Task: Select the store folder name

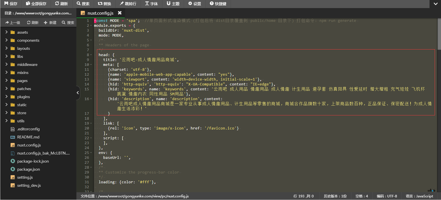Action: click(x=22, y=113)
